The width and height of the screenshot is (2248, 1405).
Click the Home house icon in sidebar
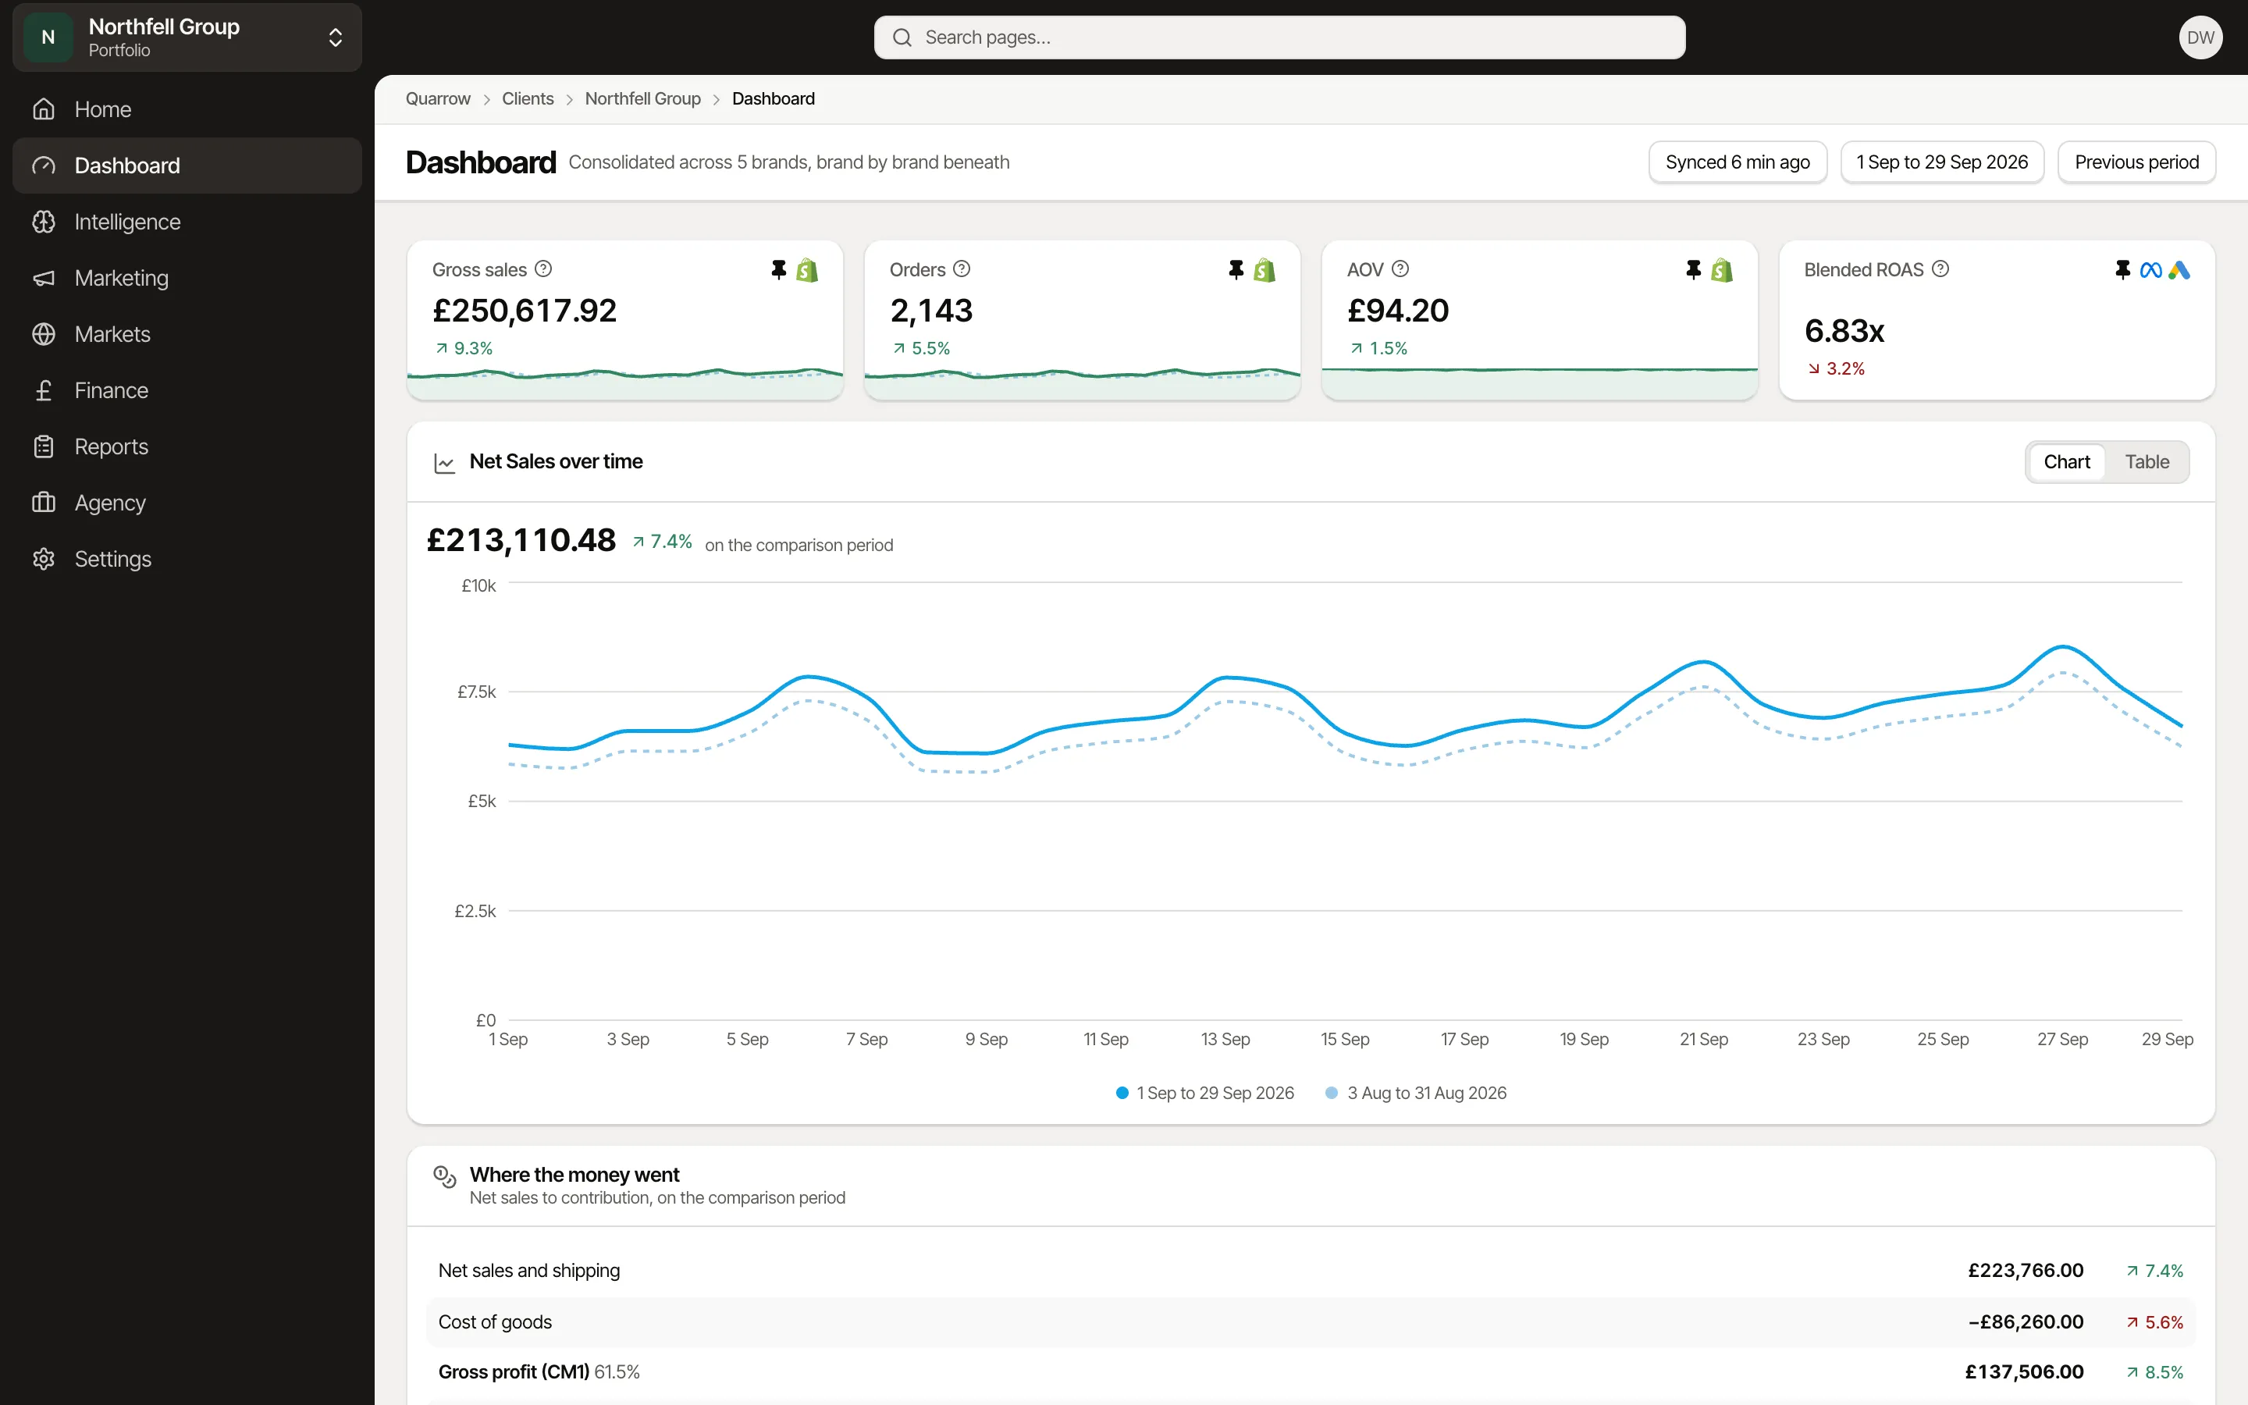pos(44,109)
